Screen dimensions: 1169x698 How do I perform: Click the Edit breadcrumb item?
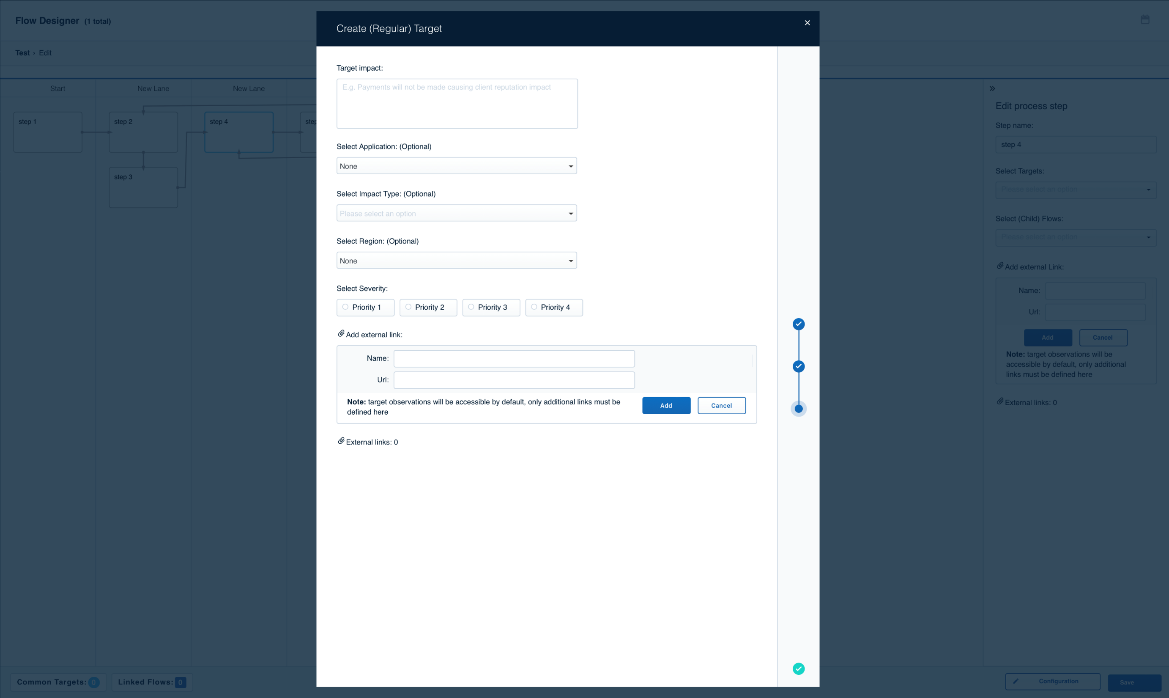click(x=45, y=53)
